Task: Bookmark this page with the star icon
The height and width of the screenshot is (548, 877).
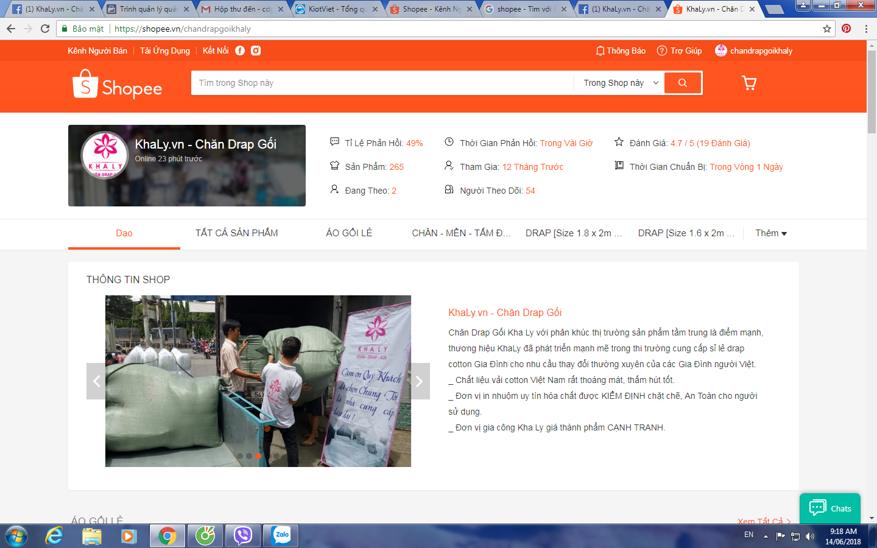Action: (x=827, y=29)
